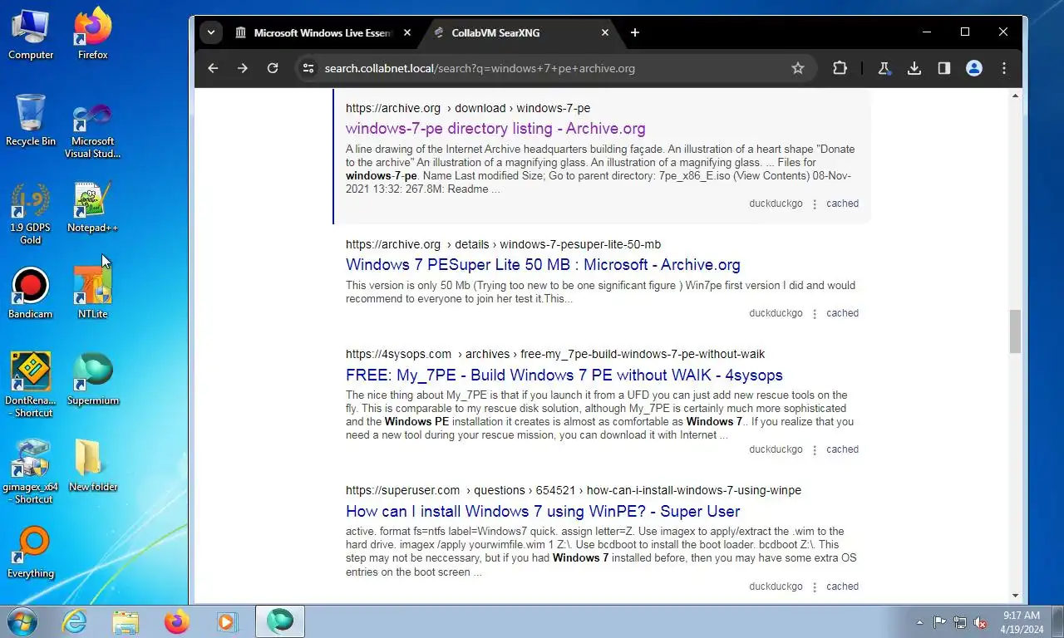Open the tab search dropdown arrow
The image size is (1064, 638).
(211, 32)
